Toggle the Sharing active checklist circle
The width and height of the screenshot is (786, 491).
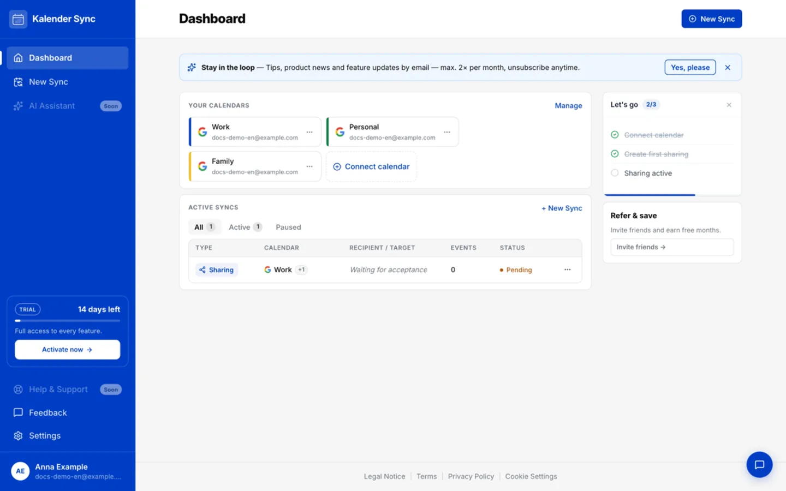(615, 173)
